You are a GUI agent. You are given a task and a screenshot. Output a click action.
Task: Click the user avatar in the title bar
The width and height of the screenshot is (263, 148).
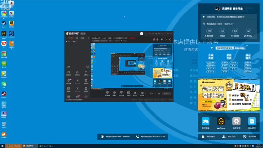pos(142,34)
